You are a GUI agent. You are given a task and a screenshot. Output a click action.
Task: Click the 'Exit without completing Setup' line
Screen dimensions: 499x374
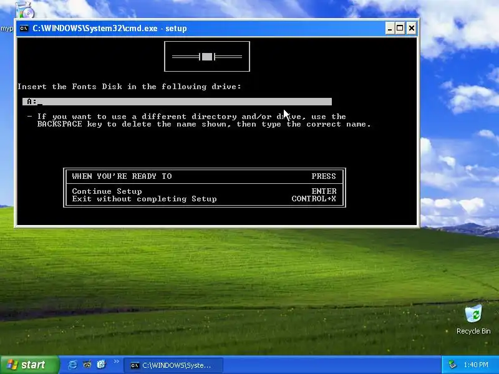point(144,199)
